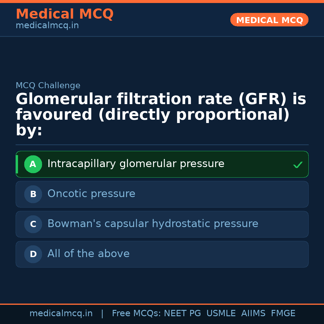
Task: Click the orange "MEDICAL MCQ" badge button
Action: (269, 20)
